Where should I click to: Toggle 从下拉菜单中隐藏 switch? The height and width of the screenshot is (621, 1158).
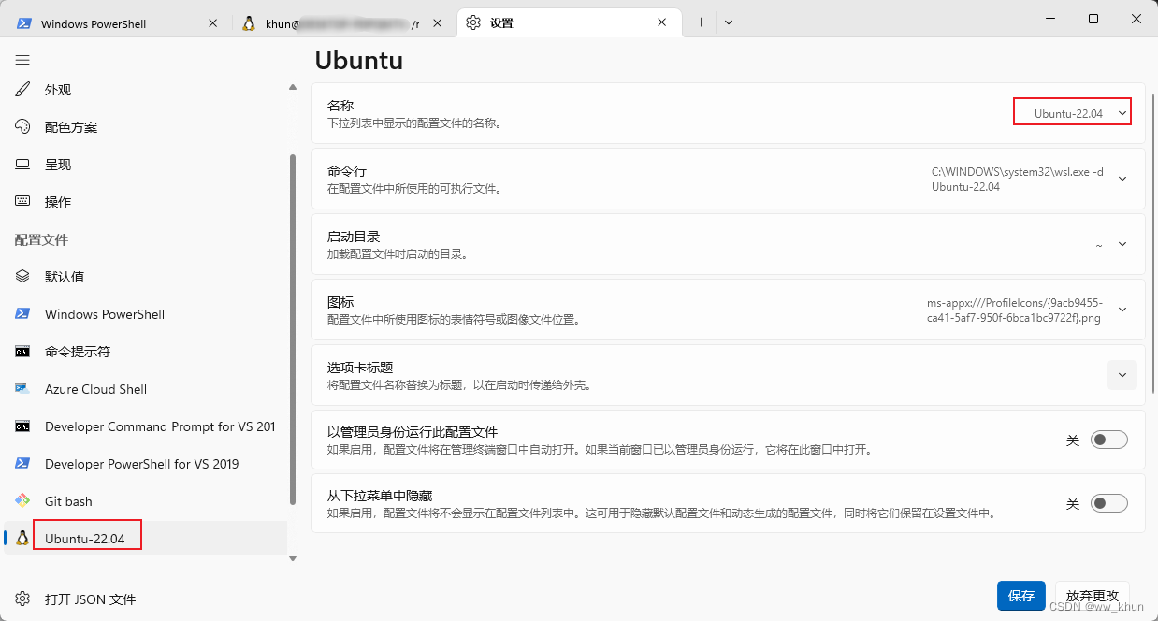pyautogui.click(x=1108, y=503)
